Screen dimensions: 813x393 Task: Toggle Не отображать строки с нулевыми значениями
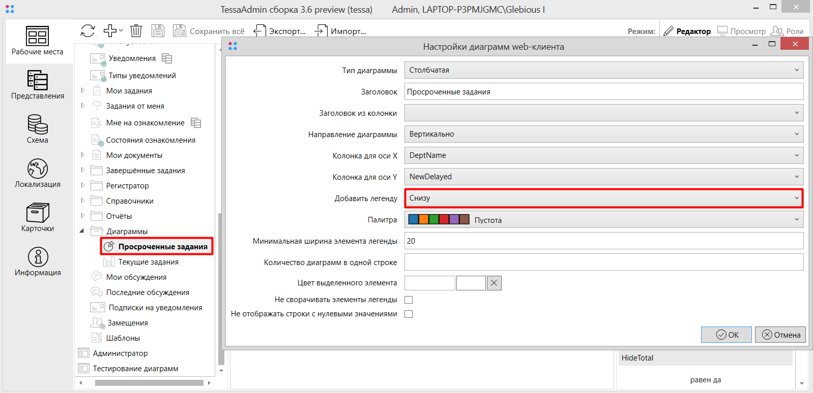click(409, 314)
